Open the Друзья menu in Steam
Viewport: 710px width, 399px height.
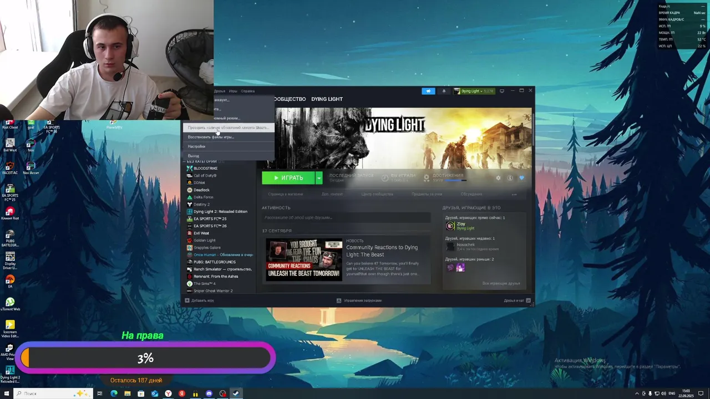point(220,91)
